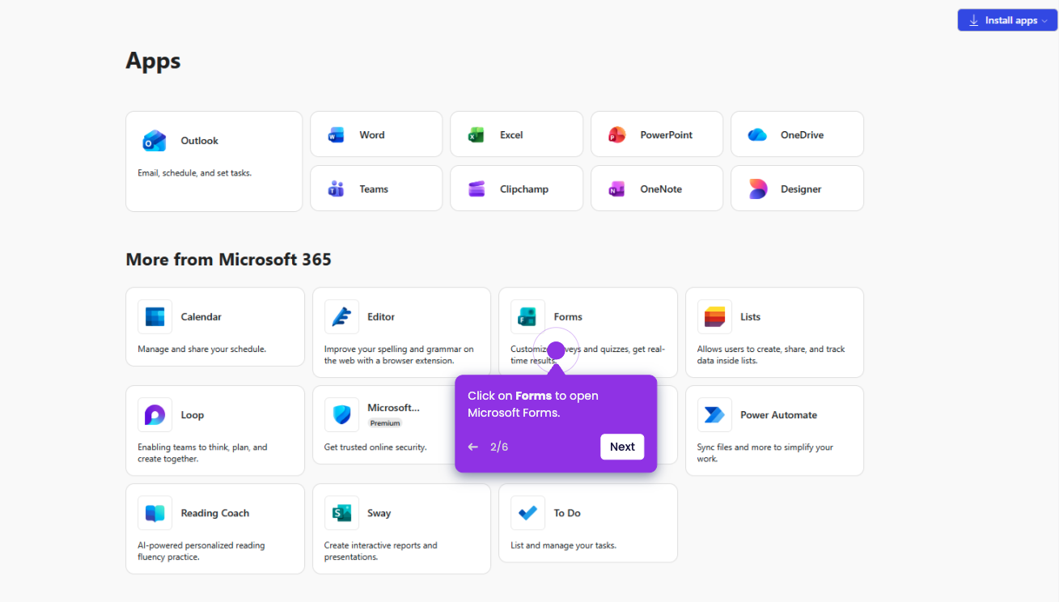
Task: Open the Outlook app icon
Action: coord(155,141)
